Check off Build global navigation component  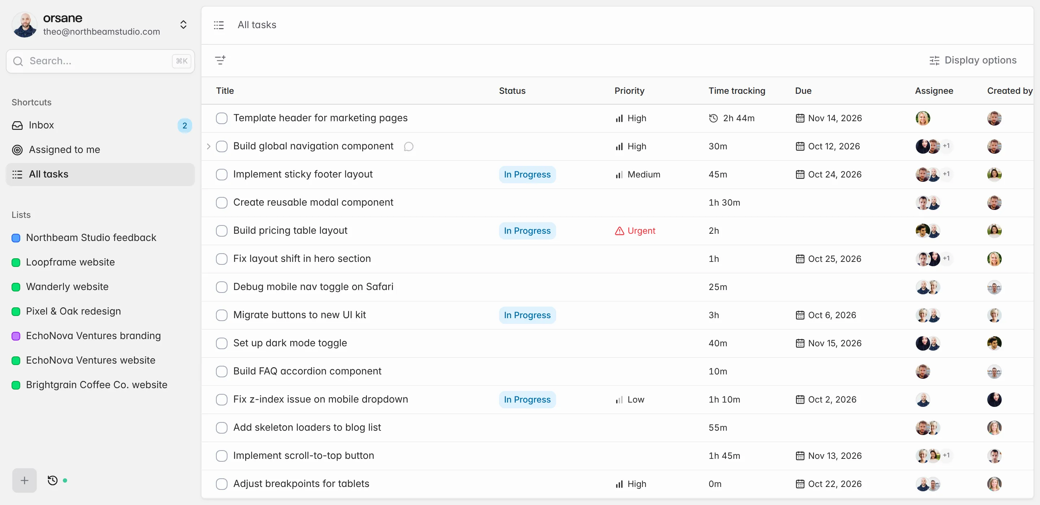tap(222, 146)
